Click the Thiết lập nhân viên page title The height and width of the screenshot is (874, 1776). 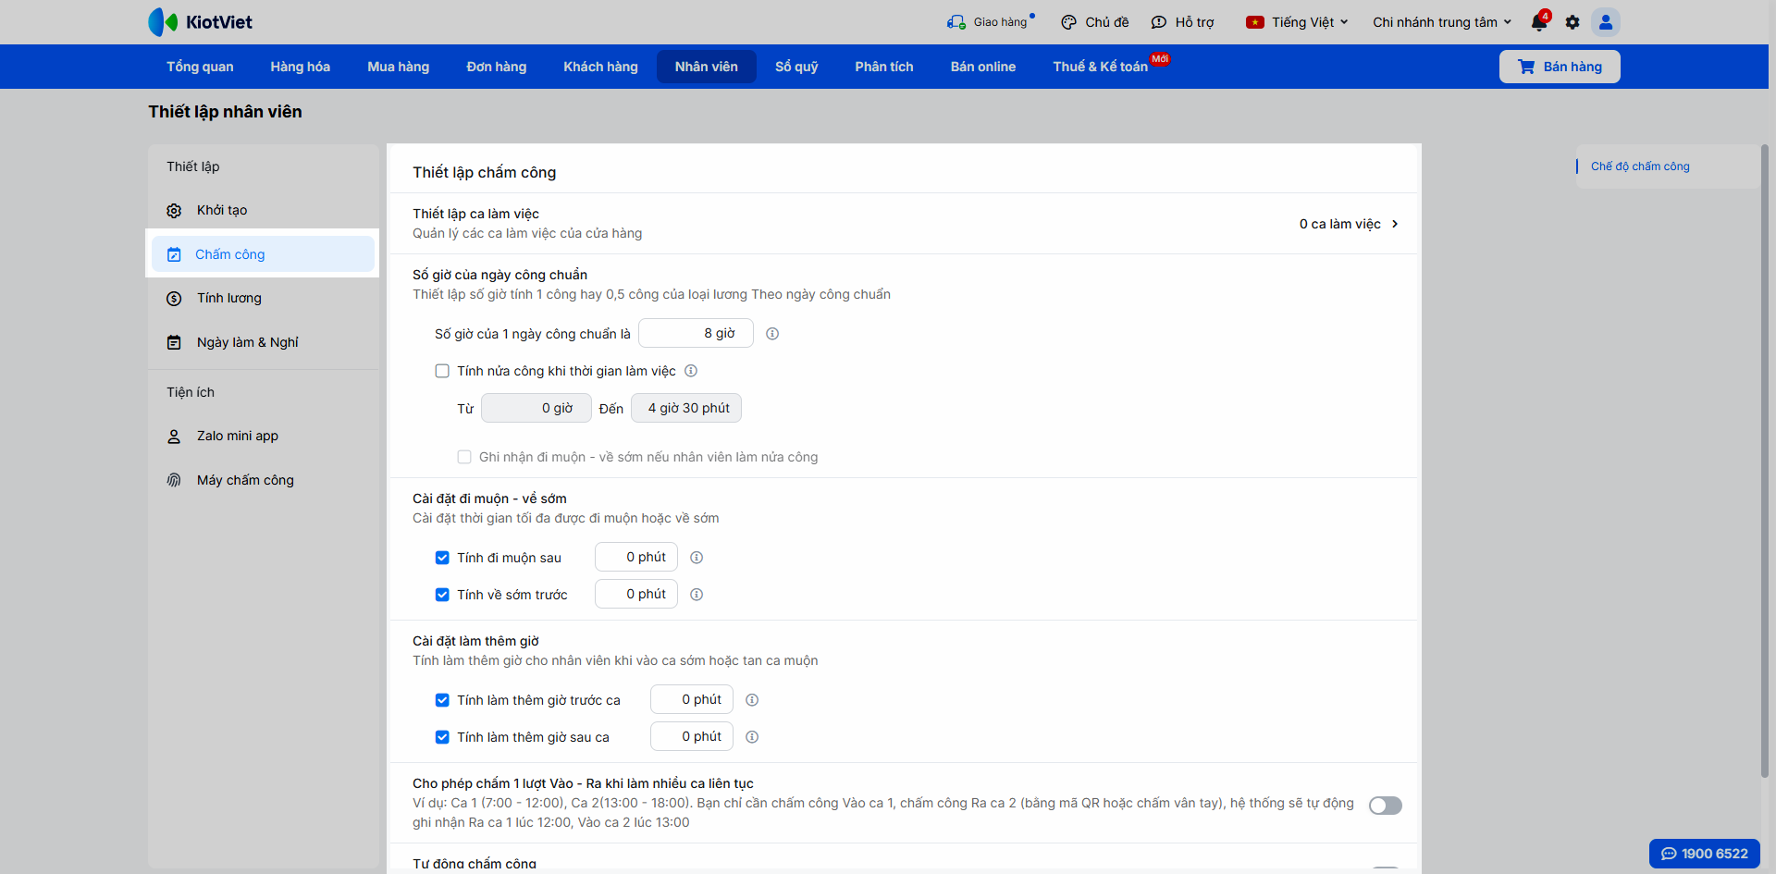pyautogui.click(x=225, y=112)
